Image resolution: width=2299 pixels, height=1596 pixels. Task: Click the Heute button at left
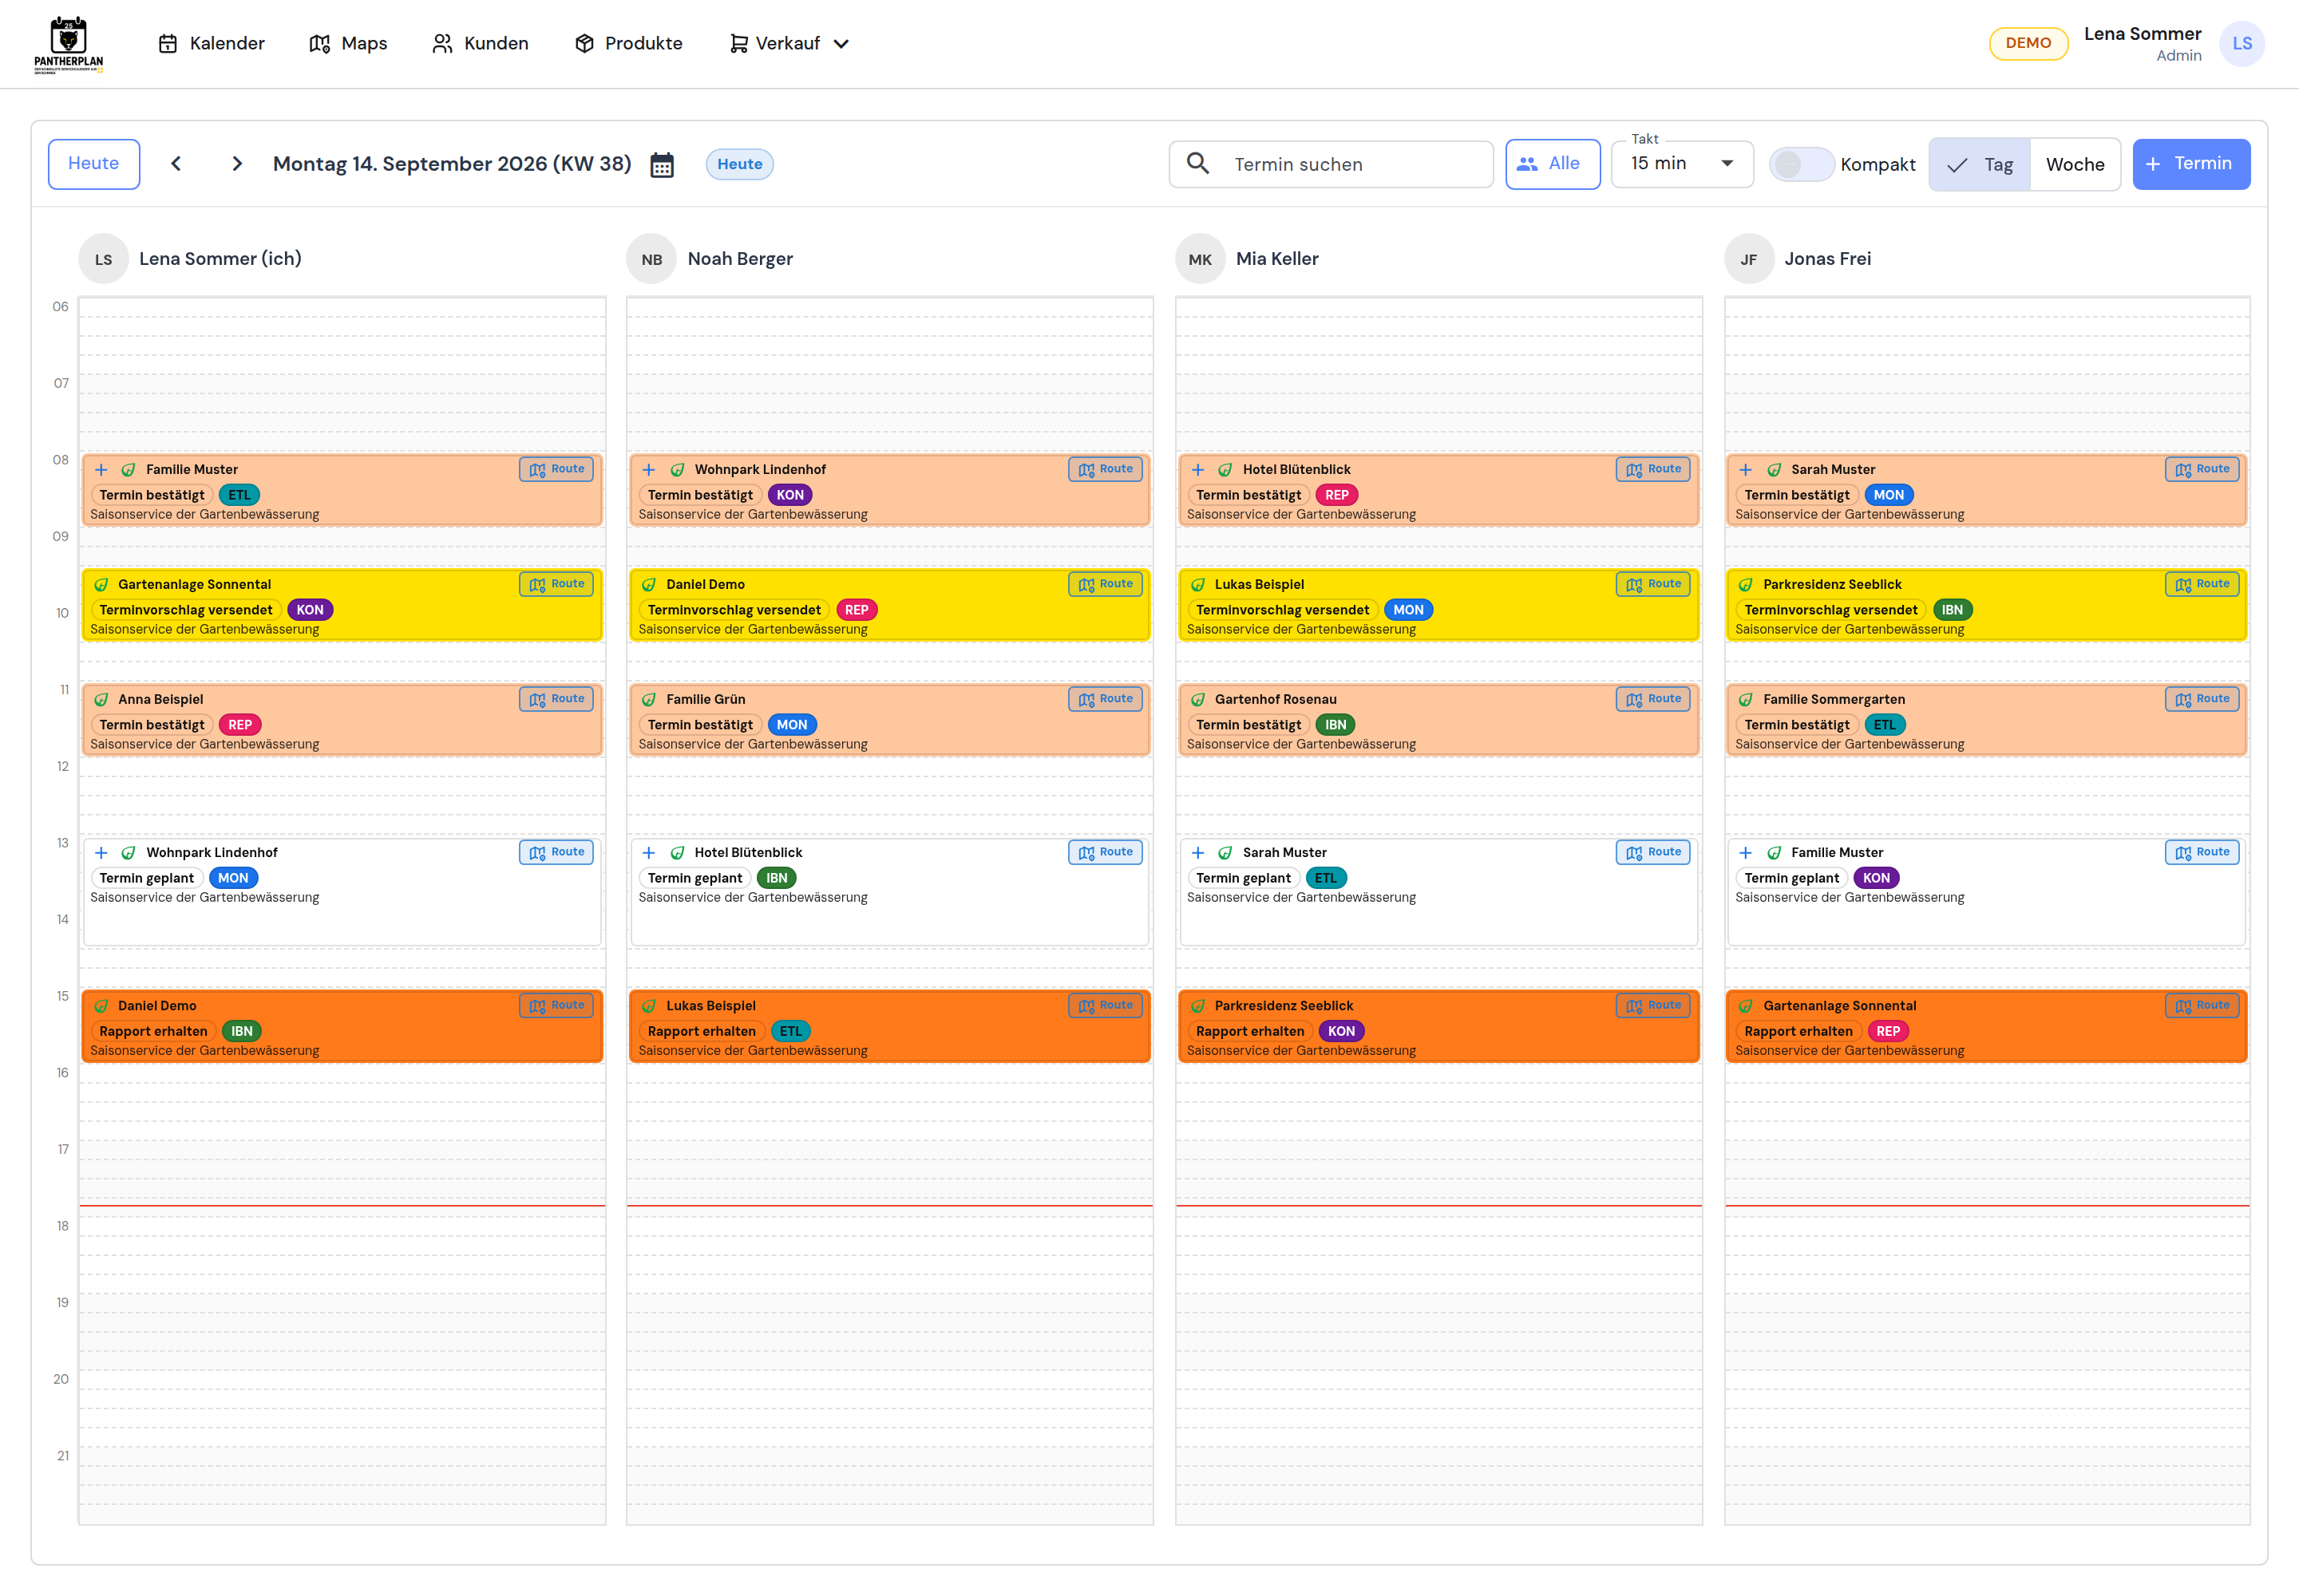coord(94,164)
